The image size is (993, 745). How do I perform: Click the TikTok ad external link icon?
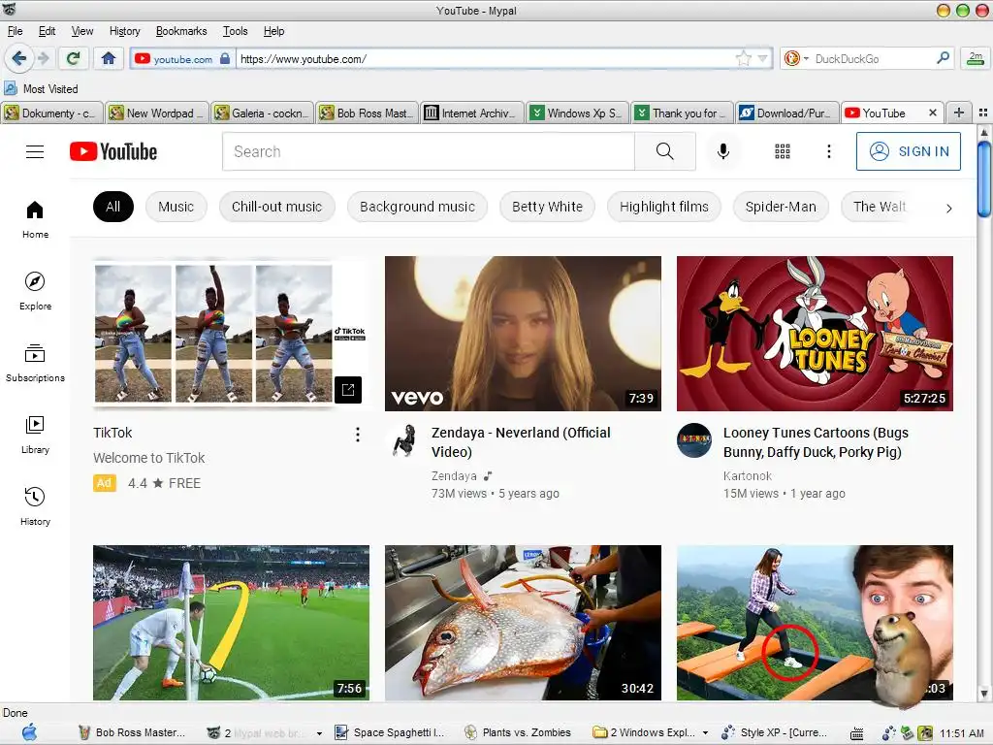(x=348, y=390)
